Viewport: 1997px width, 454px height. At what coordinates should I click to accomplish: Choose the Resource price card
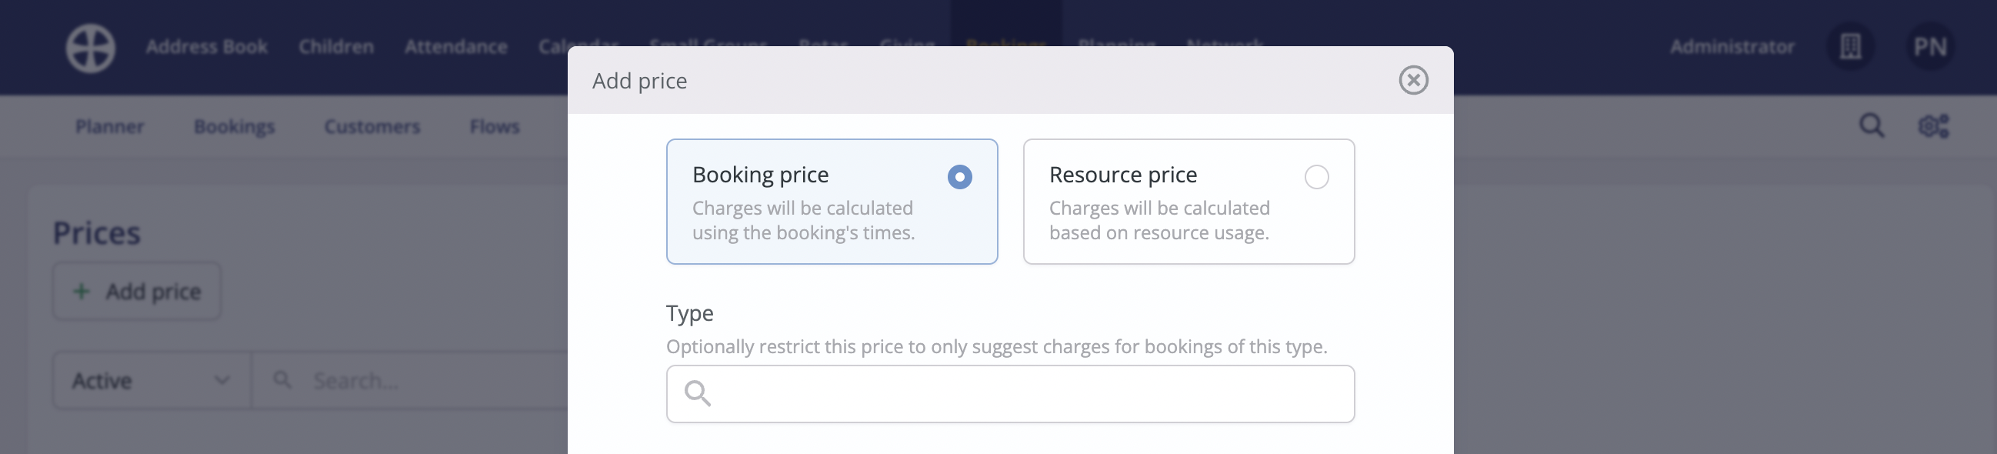tap(1188, 202)
